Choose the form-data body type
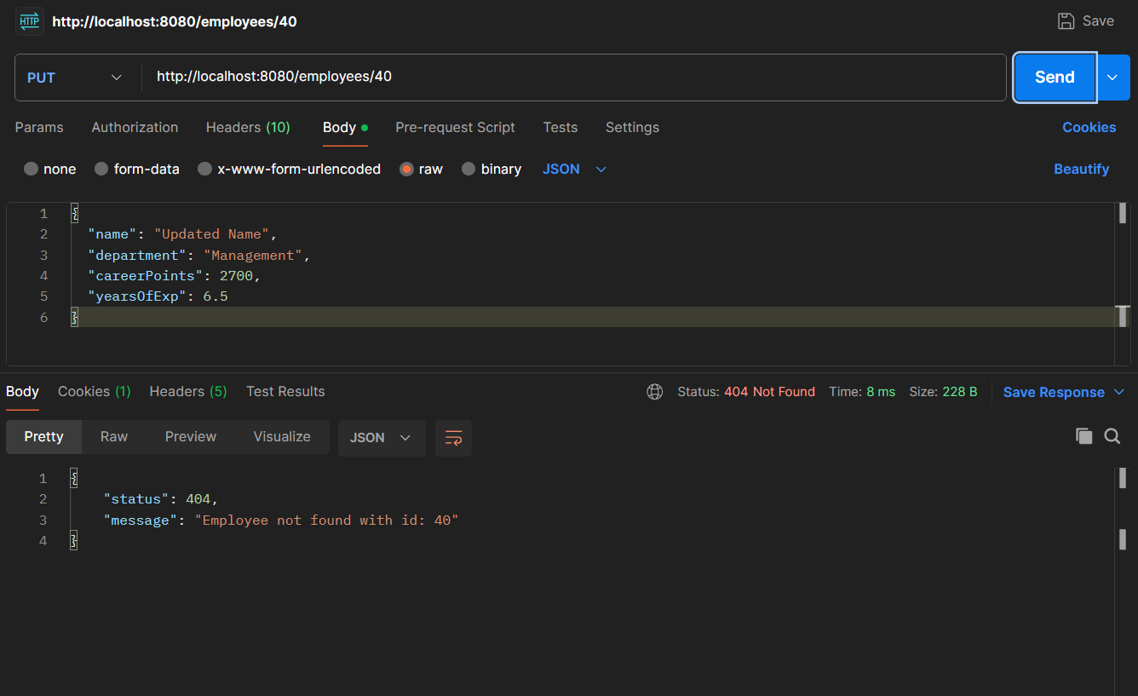 click(101, 169)
